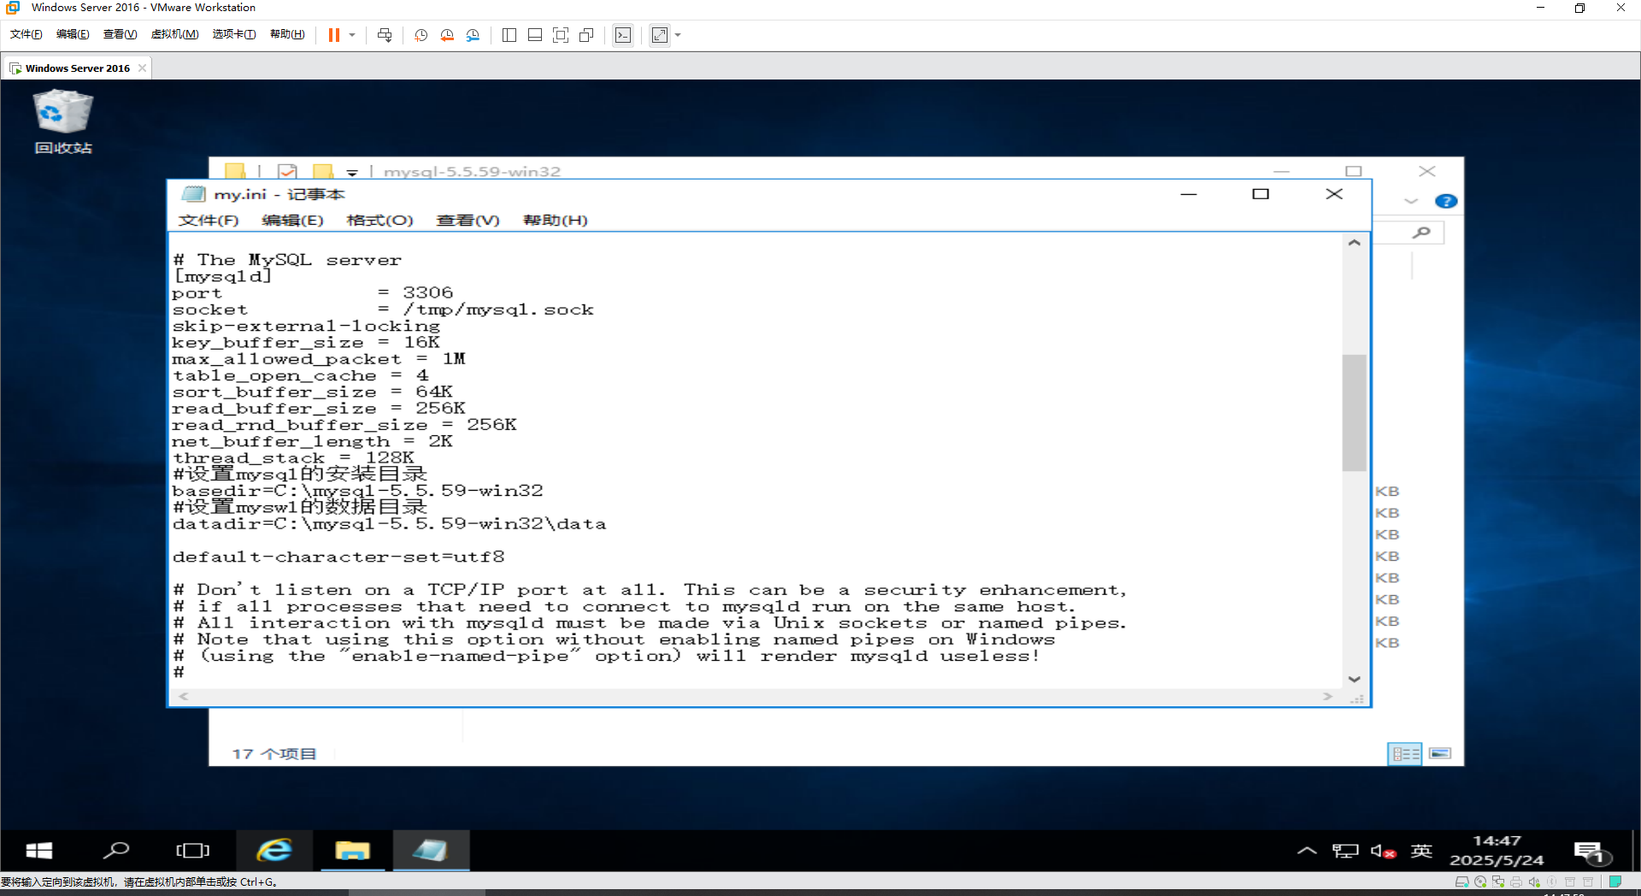Screen dimensions: 1641x896
Task: Click the basedir path line
Action: coord(357,491)
